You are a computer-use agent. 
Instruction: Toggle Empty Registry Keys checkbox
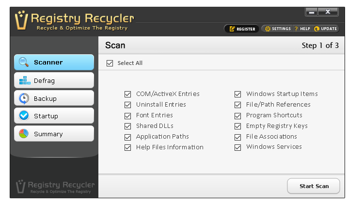[238, 126]
